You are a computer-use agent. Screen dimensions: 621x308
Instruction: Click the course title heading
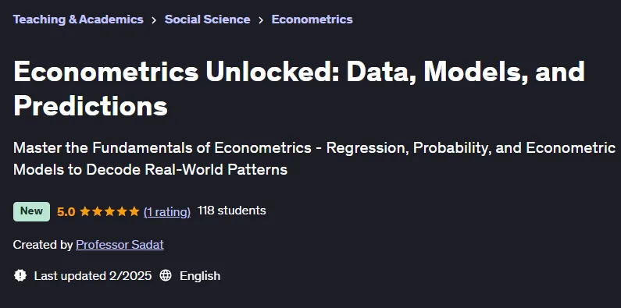299,88
